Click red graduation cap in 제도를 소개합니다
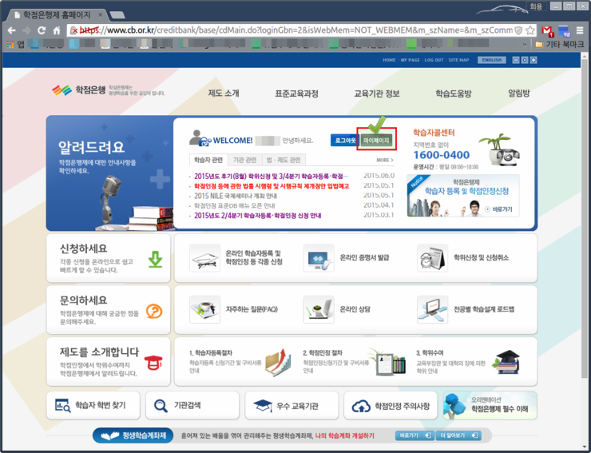 click(153, 363)
